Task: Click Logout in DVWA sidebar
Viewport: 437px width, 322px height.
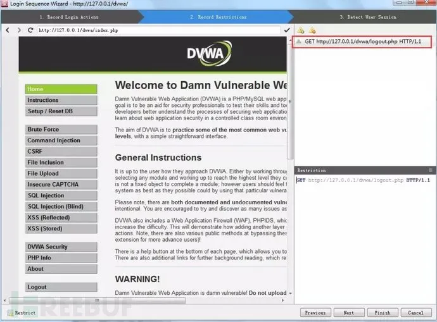Action: 61,287
